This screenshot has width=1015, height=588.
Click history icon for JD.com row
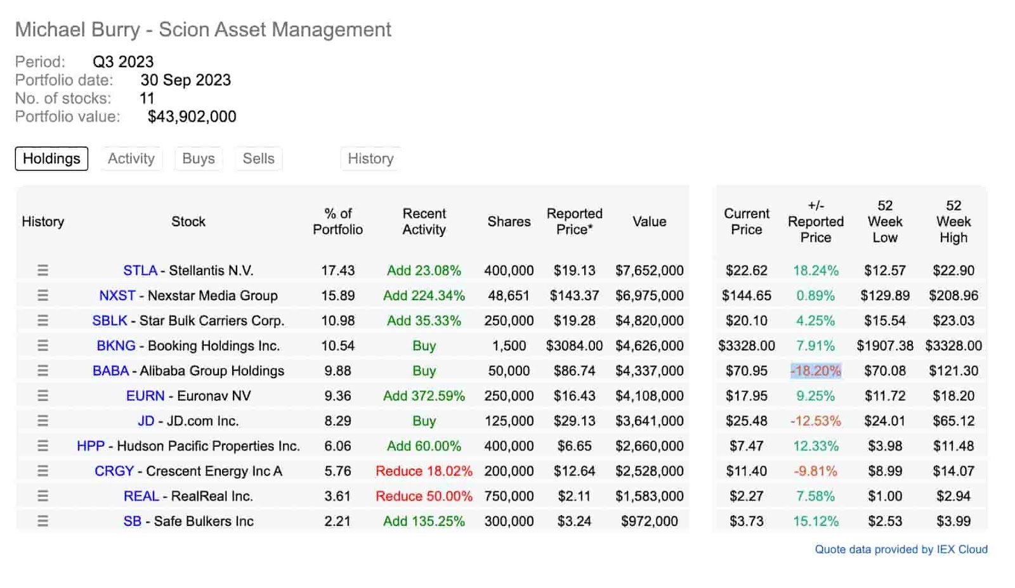point(43,421)
